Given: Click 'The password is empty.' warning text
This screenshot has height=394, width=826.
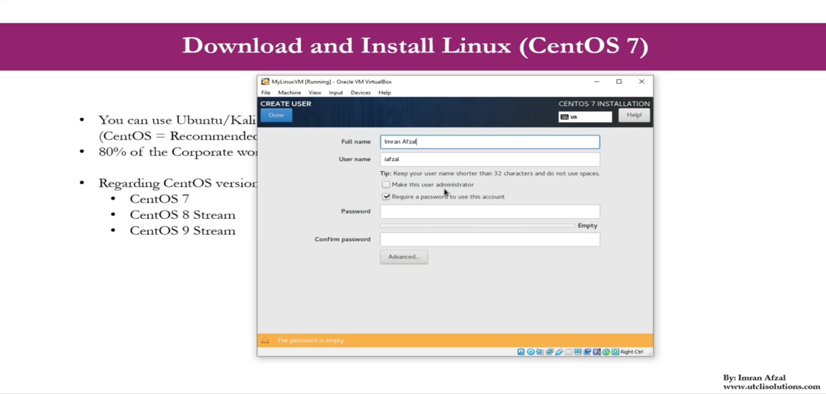Looking at the screenshot, I should [311, 341].
